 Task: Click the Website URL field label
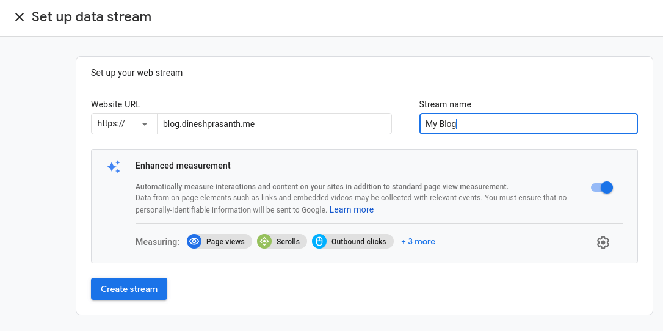point(115,104)
